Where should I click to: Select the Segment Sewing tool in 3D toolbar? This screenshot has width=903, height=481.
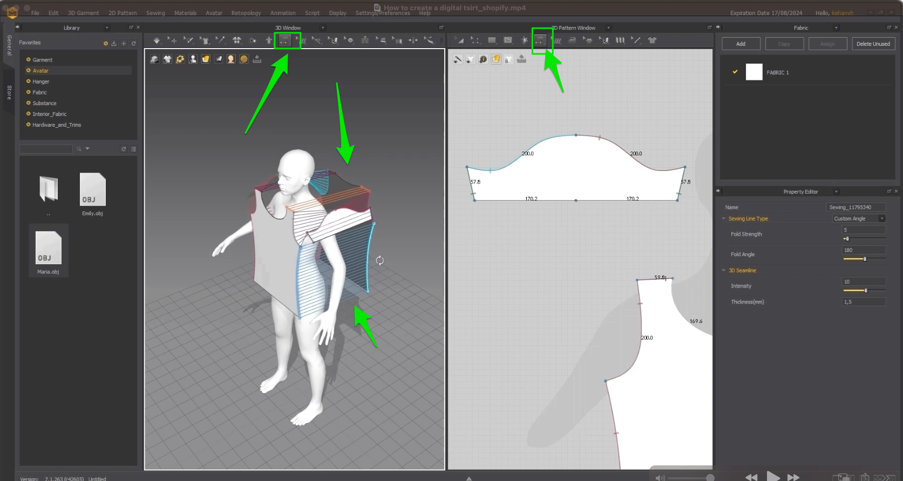[x=284, y=40]
